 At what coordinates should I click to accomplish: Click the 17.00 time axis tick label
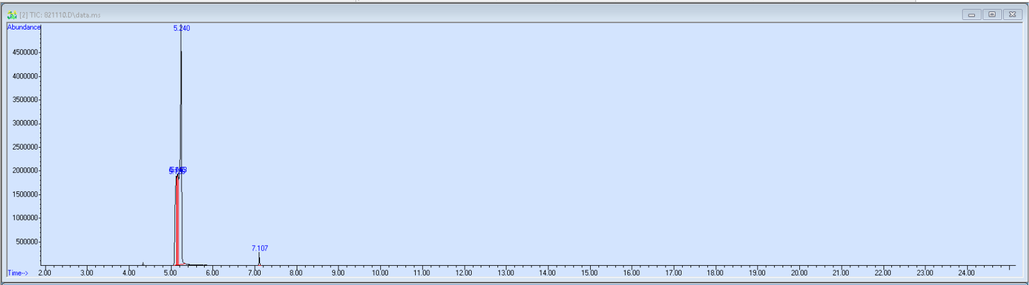pos(673,273)
